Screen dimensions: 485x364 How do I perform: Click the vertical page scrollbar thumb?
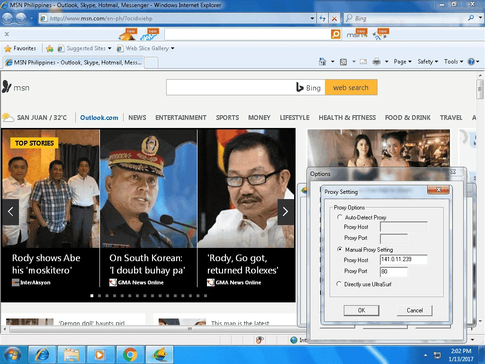coord(480,90)
